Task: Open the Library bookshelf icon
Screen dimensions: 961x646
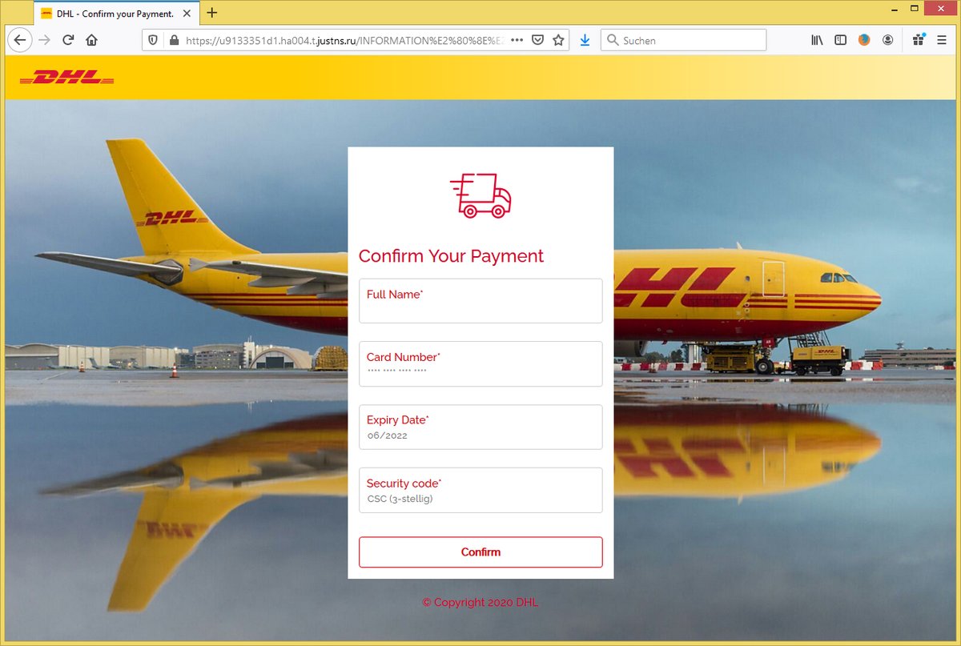Action: pos(817,40)
